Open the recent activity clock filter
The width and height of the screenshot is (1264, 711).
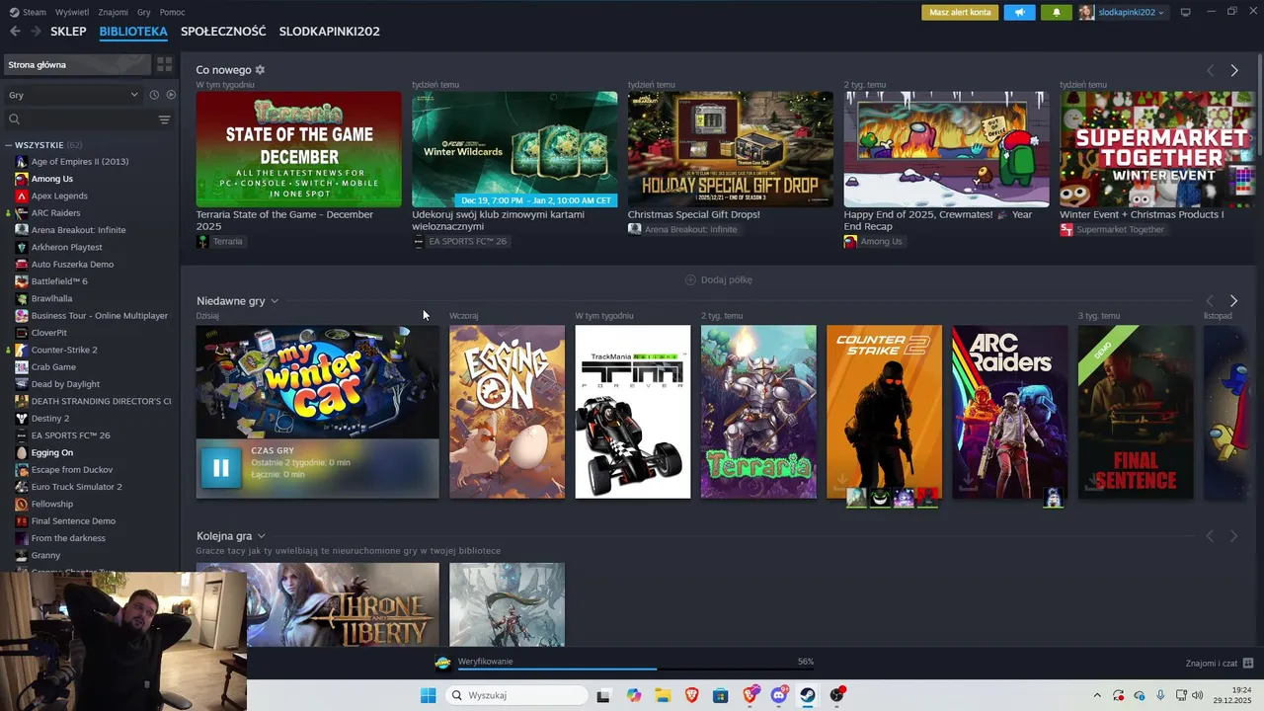pos(154,95)
